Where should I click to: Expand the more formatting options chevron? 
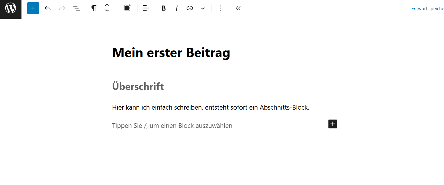(x=203, y=8)
